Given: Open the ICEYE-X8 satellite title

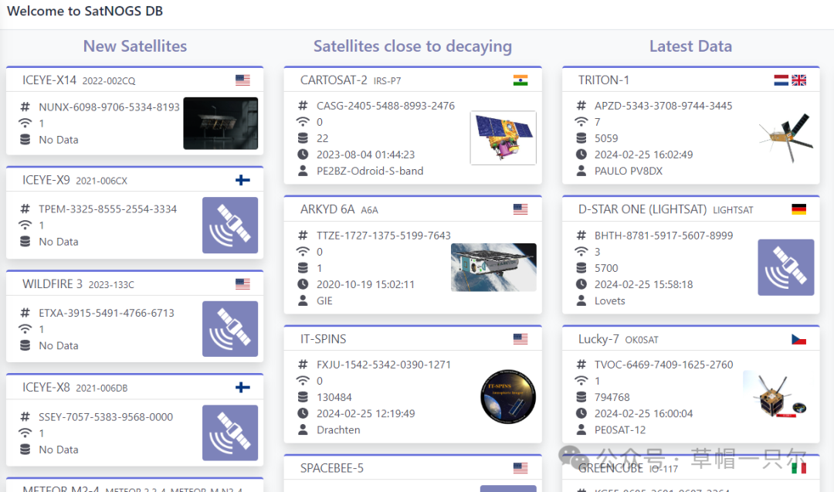Looking at the screenshot, I should pos(46,387).
